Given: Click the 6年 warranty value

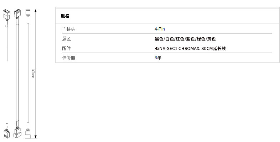Looking at the screenshot, I should (158, 58).
